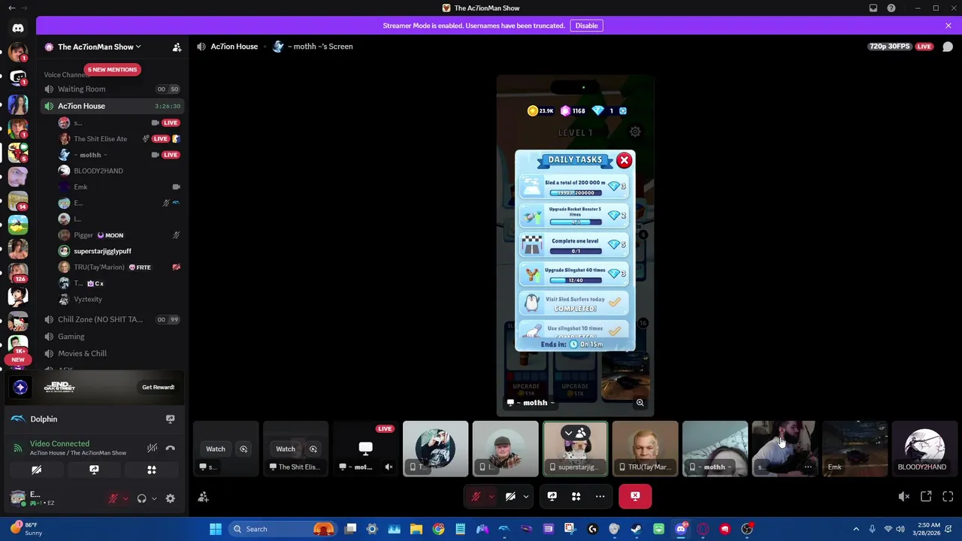Select the TRU(Tay'Marion) video tile
Viewport: 962px width, 541px height.
coord(645,449)
